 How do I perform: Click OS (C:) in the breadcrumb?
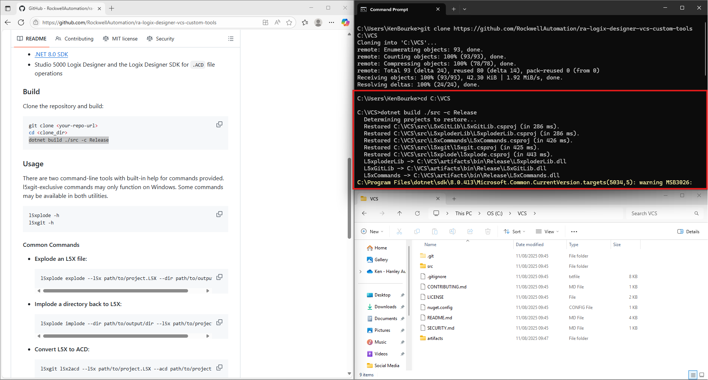[x=494, y=213]
